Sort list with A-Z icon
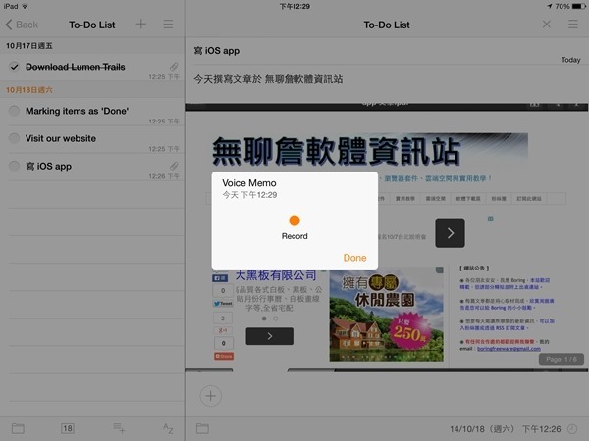This screenshot has height=441, width=589. pos(168,428)
